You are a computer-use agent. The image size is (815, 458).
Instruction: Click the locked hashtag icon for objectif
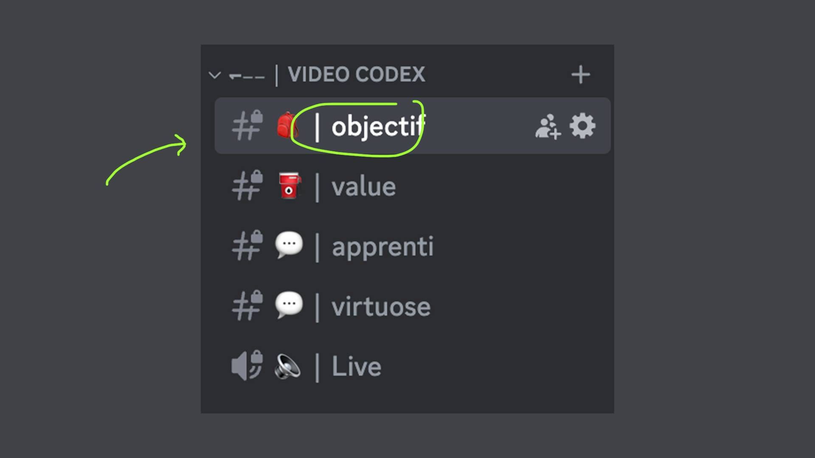(247, 126)
